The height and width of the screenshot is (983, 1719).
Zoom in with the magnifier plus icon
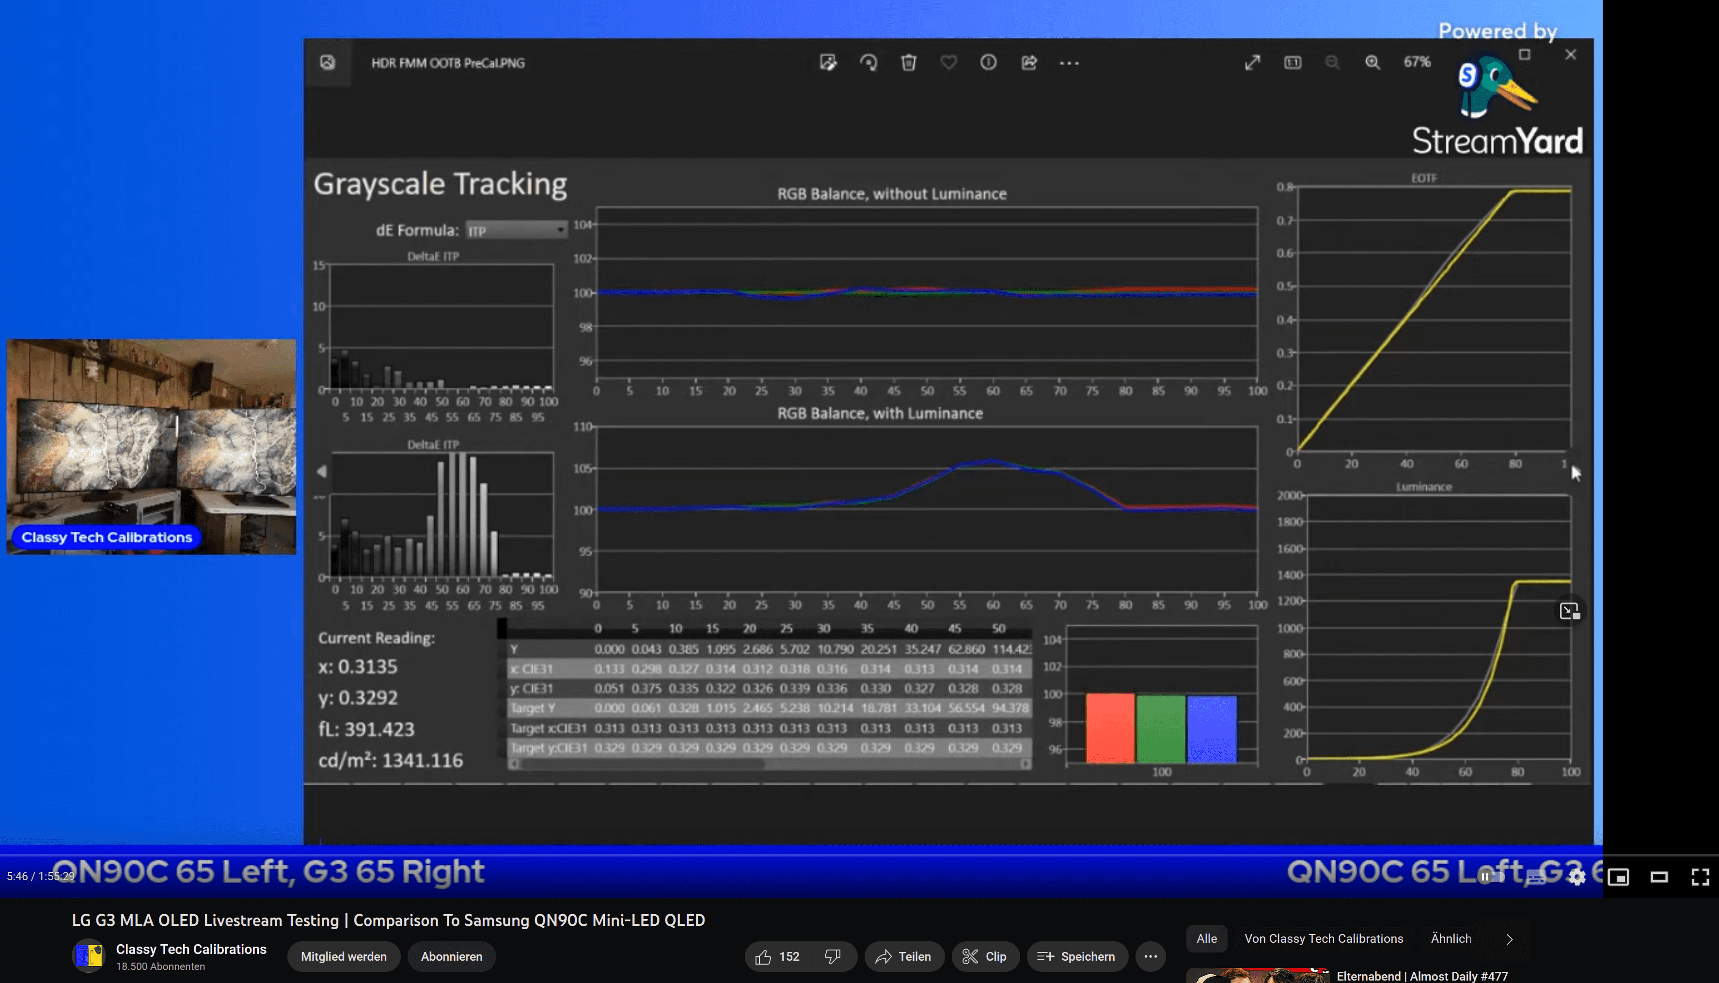tap(1373, 63)
